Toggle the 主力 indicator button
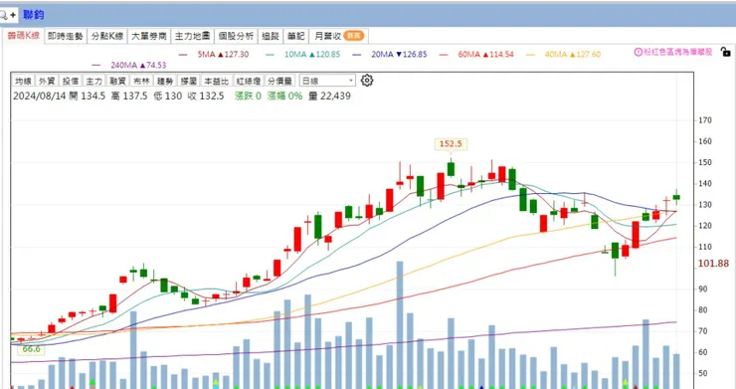 (93, 81)
